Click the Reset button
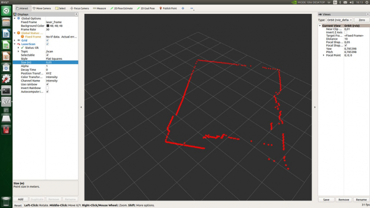370x208 pixels. click(x=18, y=206)
